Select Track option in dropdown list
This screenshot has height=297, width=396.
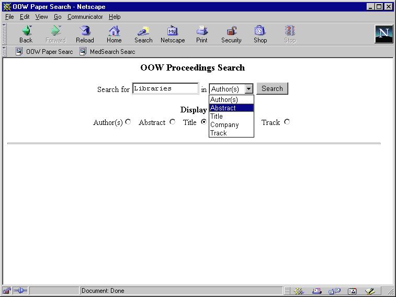tap(231, 133)
